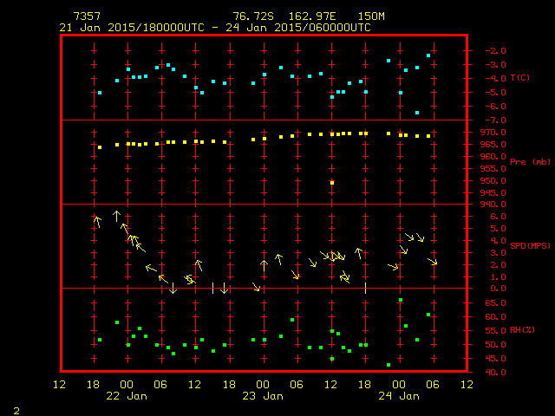Screen dimensions: 555x416
Task: Click the station ID 7357 at top
Action: 88,16
